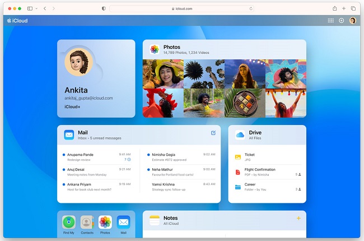This screenshot has width=364, height=241.
Task: Open the palm trees photo
Action: tap(204, 74)
